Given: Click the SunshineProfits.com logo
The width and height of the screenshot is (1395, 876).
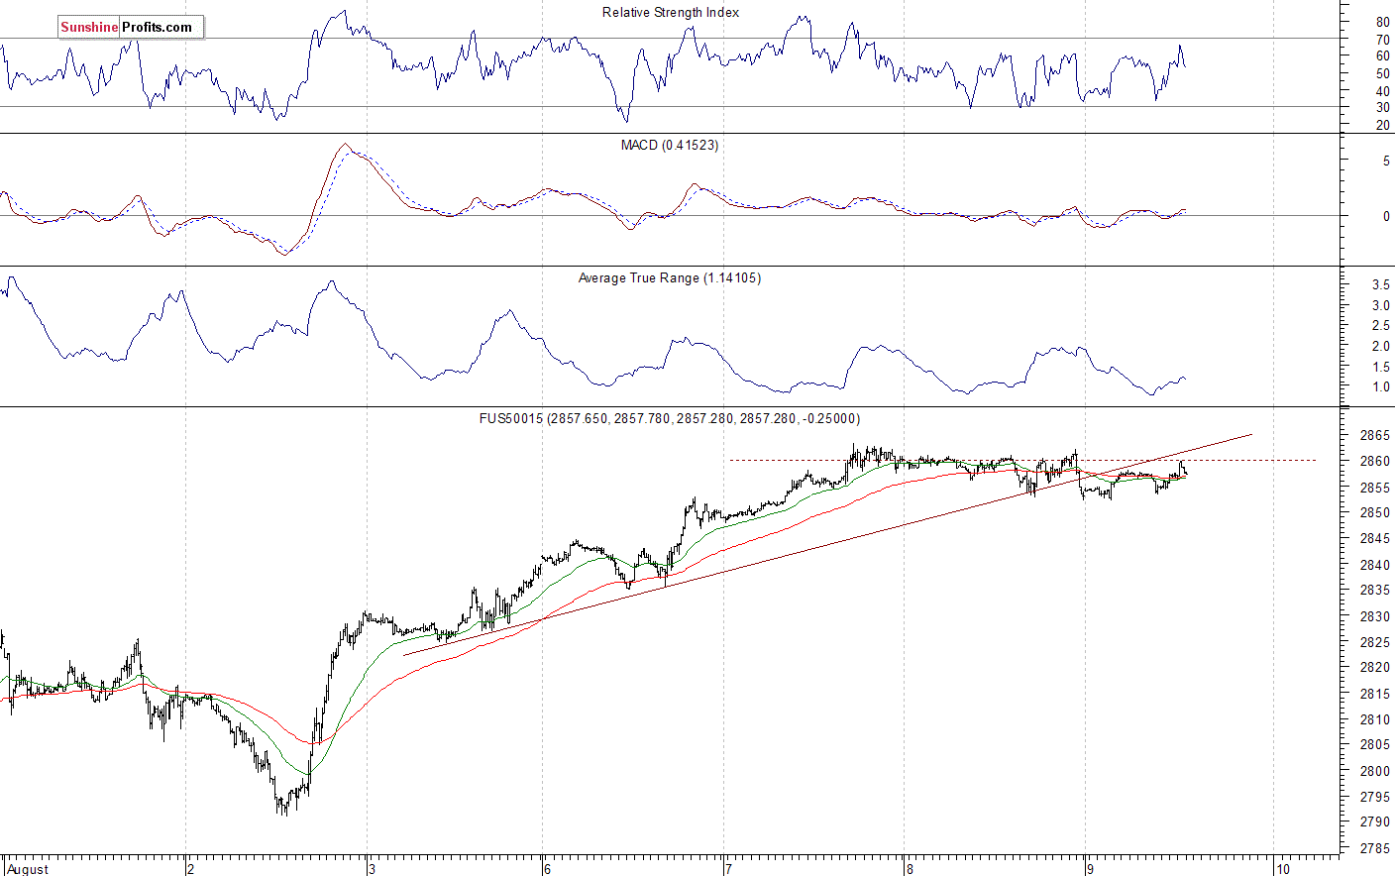Looking at the screenshot, I should [131, 28].
